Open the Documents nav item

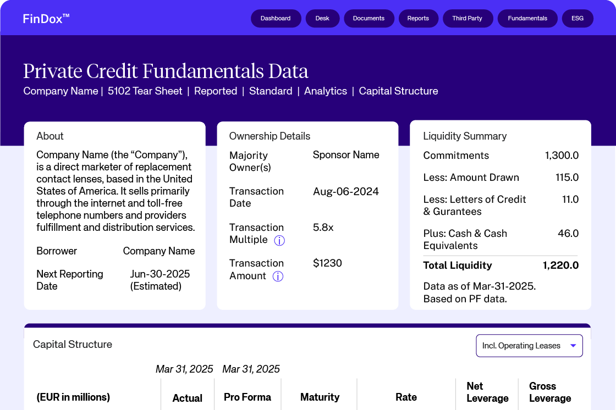369,18
